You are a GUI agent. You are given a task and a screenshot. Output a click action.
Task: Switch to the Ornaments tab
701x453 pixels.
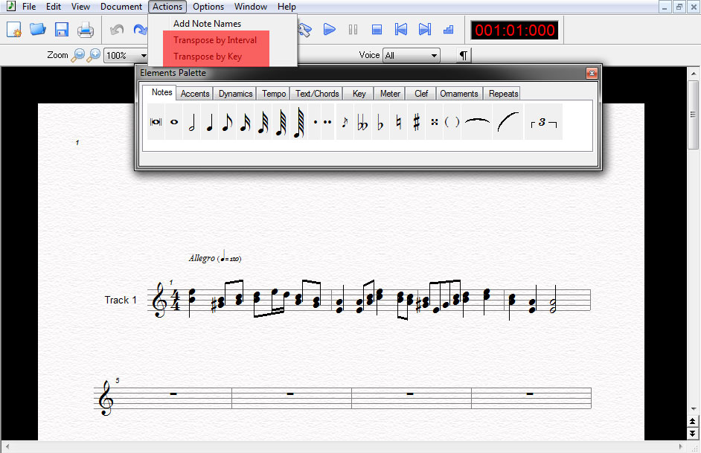(459, 94)
